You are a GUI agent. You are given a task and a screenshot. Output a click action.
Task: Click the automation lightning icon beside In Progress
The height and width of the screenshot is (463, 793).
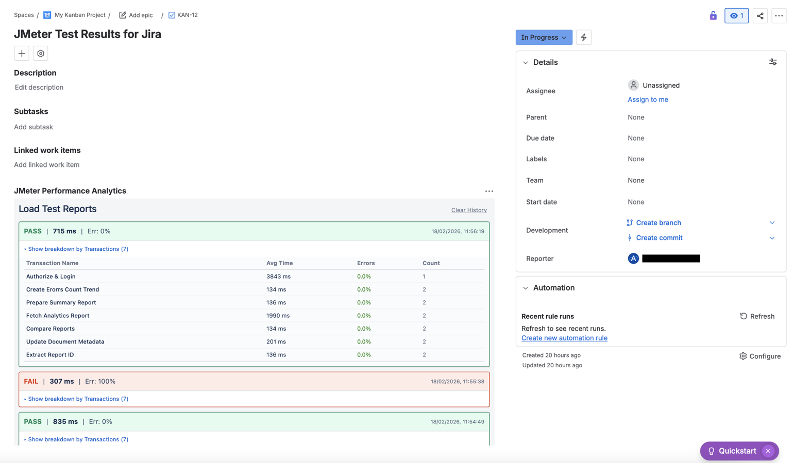pyautogui.click(x=583, y=37)
